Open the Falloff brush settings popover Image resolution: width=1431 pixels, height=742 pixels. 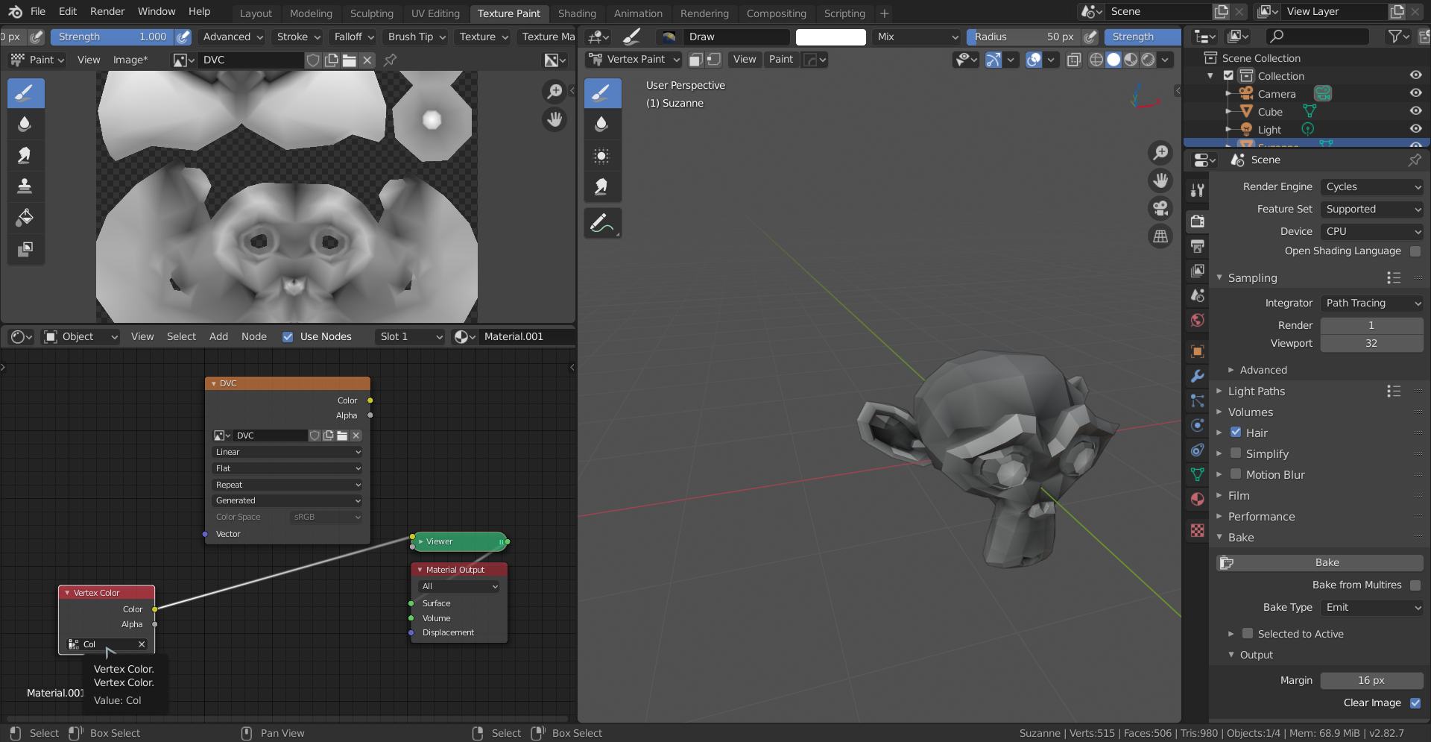point(354,37)
